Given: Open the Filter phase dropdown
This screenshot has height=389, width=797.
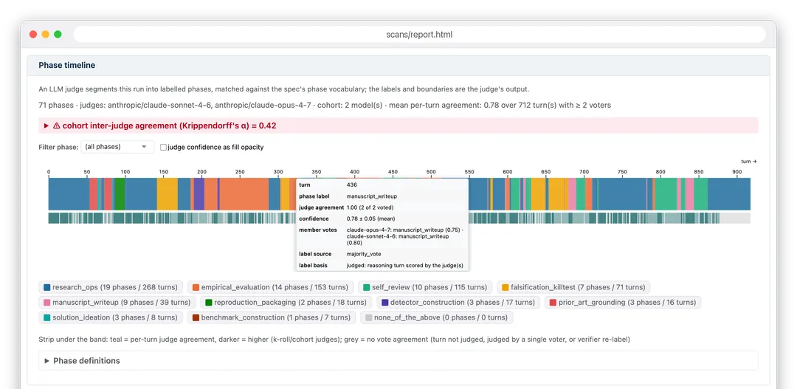Looking at the screenshot, I should tap(117, 147).
